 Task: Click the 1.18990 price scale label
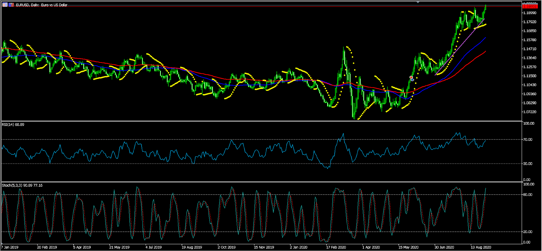(530, 13)
